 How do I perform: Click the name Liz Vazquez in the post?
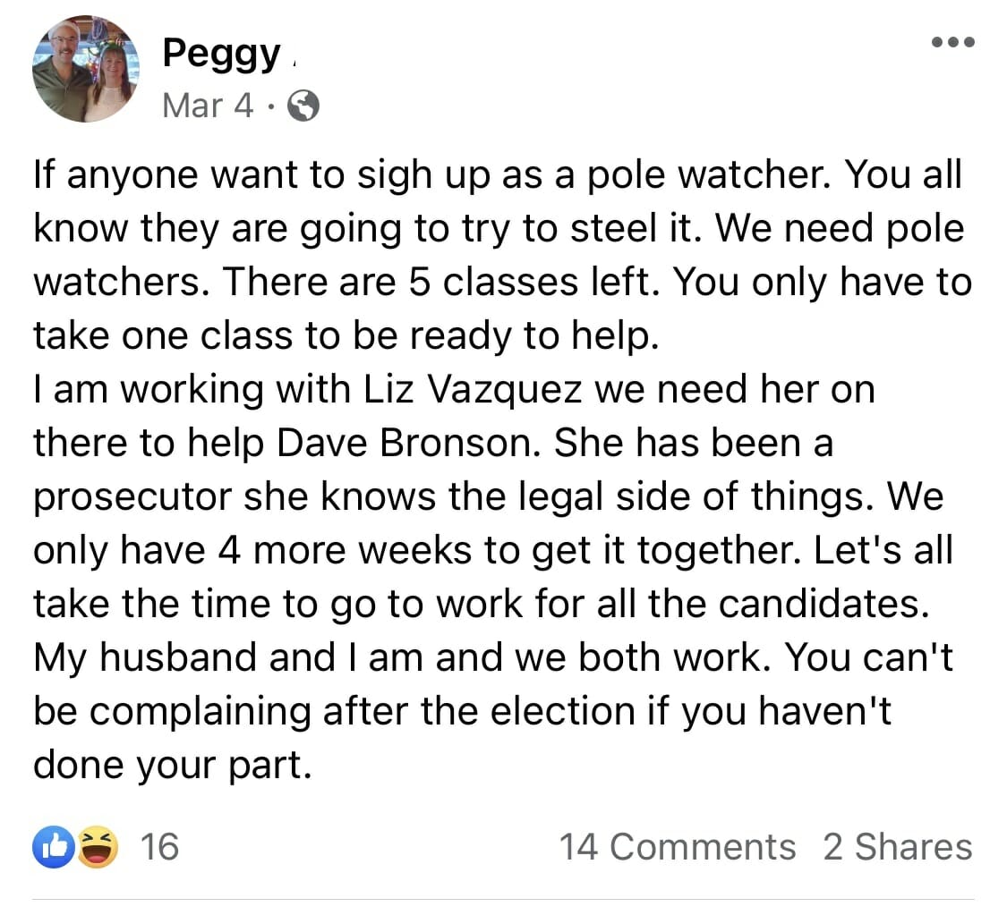(473, 389)
